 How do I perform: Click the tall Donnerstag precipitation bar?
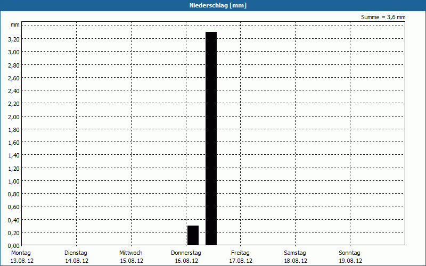(x=211, y=138)
